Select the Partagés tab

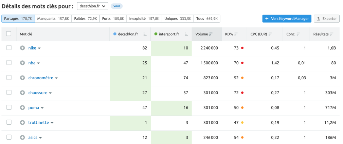(18, 19)
